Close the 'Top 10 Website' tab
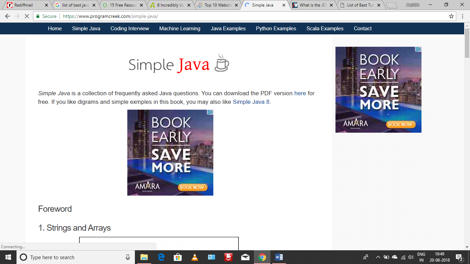Screen dimensions: 470x264 (x=236, y=5)
